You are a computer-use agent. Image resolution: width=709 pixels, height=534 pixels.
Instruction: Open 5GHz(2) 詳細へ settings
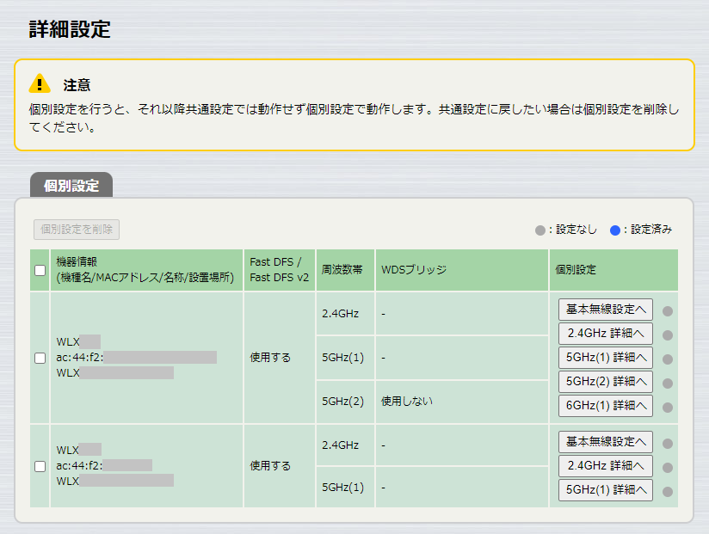[607, 381]
